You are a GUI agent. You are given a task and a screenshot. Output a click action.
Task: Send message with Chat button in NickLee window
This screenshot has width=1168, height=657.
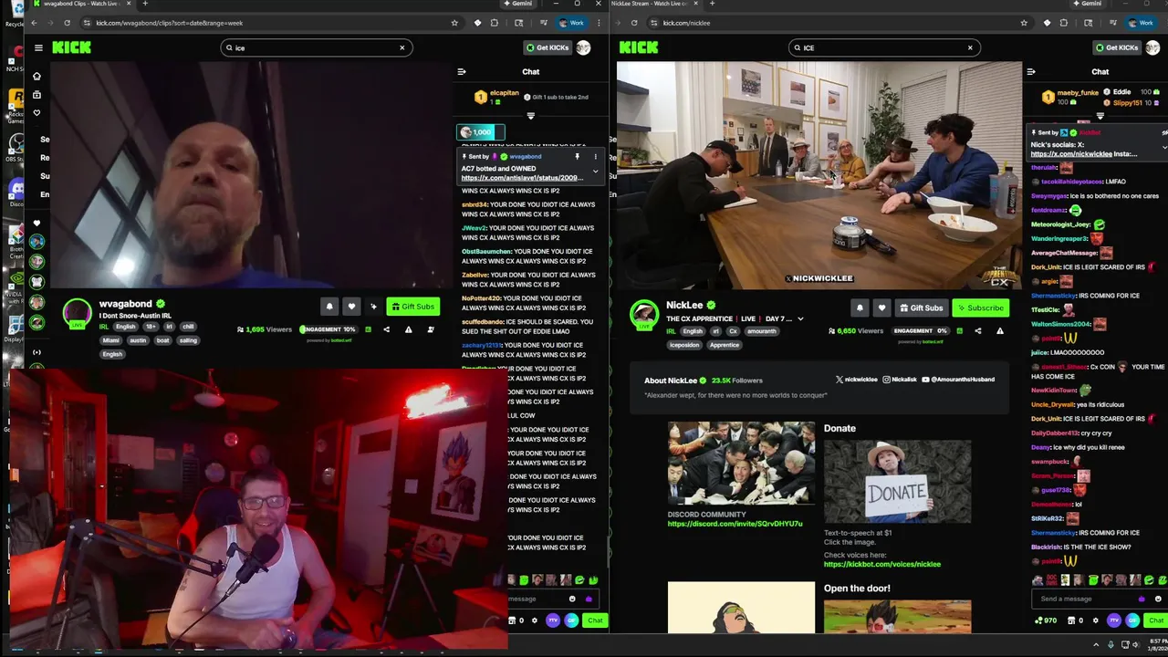point(1156,620)
